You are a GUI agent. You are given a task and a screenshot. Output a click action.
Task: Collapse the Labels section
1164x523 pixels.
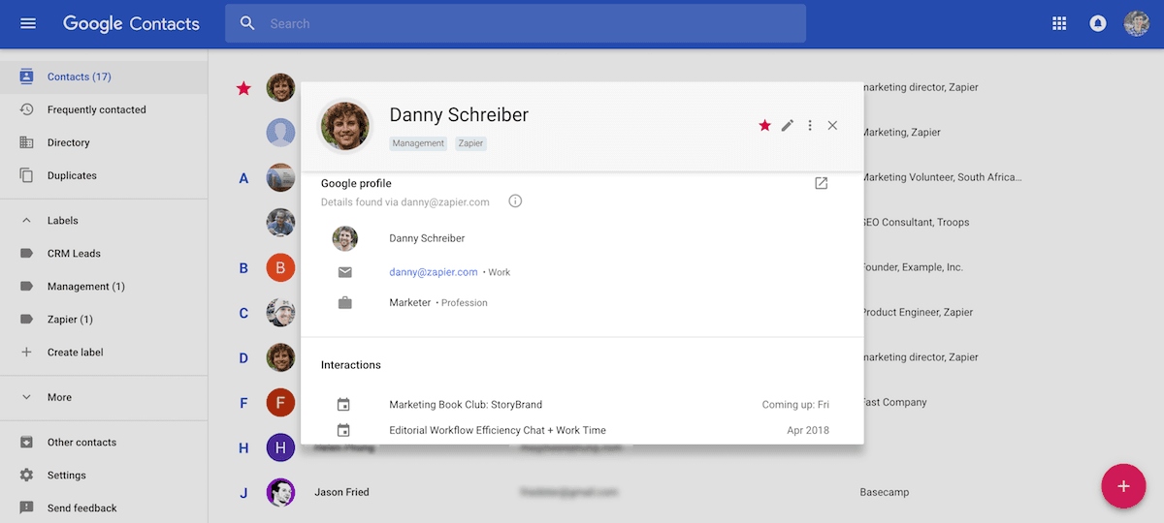pos(26,221)
